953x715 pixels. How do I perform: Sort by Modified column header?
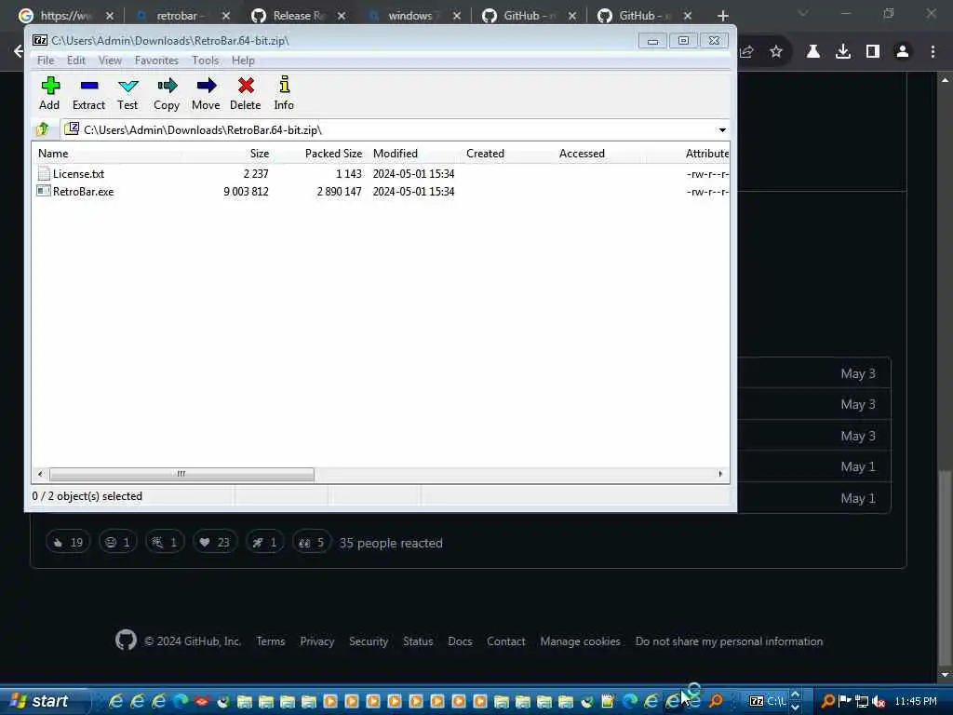coord(414,154)
